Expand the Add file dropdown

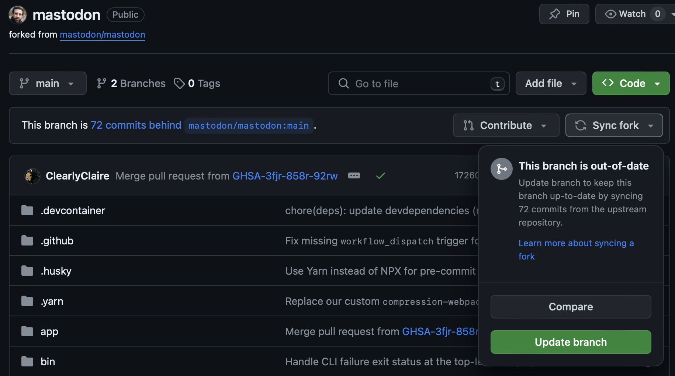(550, 83)
